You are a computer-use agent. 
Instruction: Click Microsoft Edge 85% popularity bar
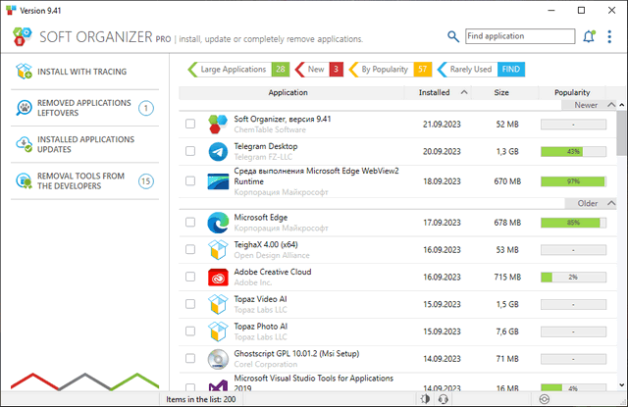(573, 223)
